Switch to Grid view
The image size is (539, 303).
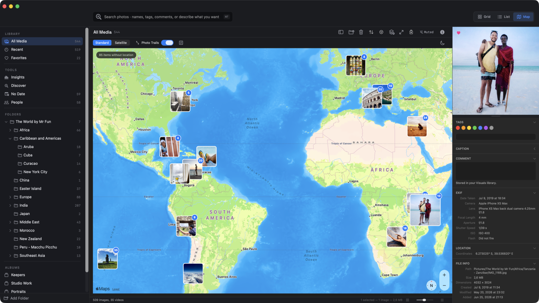pos(484,17)
